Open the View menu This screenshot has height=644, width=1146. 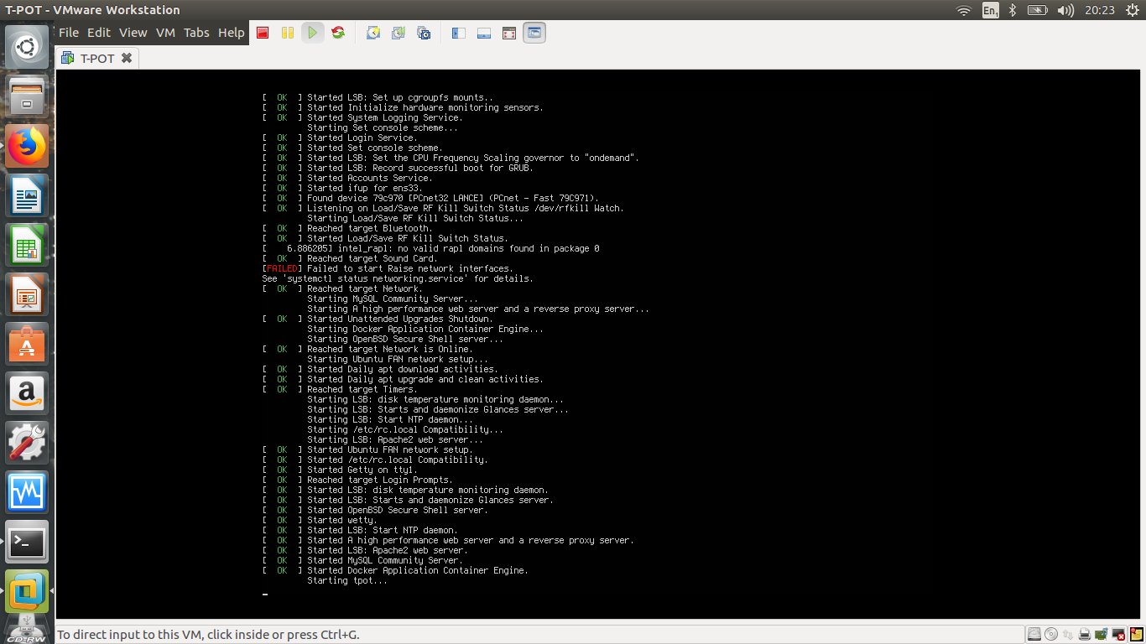tap(133, 33)
